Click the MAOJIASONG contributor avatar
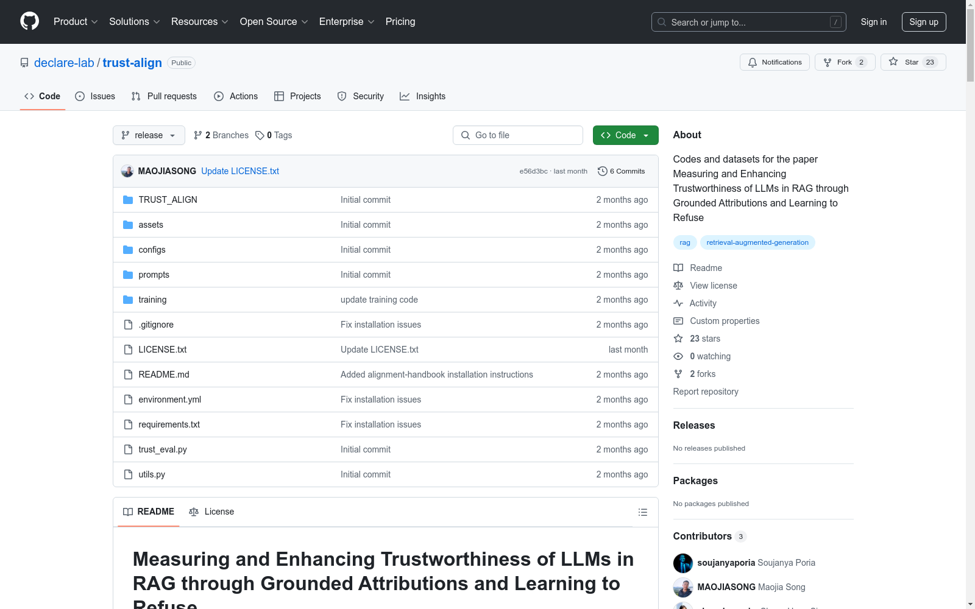The width and height of the screenshot is (975, 609). click(x=683, y=587)
